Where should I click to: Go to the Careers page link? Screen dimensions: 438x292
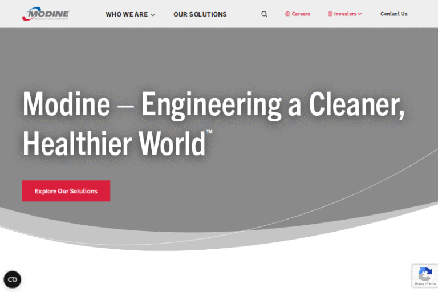pyautogui.click(x=301, y=14)
